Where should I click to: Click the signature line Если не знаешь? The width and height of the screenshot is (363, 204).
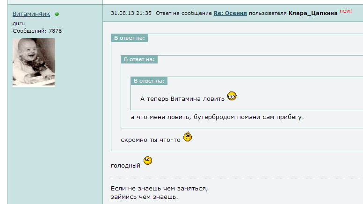click(159, 189)
